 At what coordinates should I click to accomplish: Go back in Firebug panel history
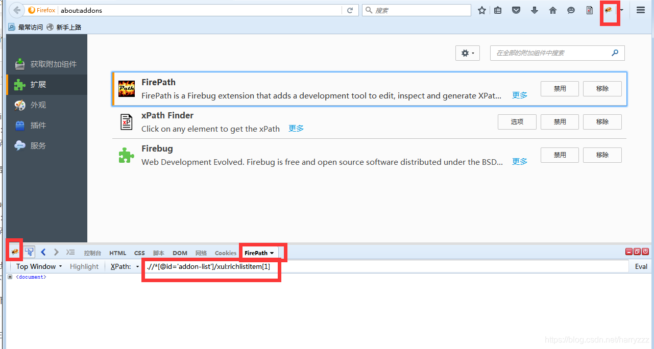[x=43, y=252]
